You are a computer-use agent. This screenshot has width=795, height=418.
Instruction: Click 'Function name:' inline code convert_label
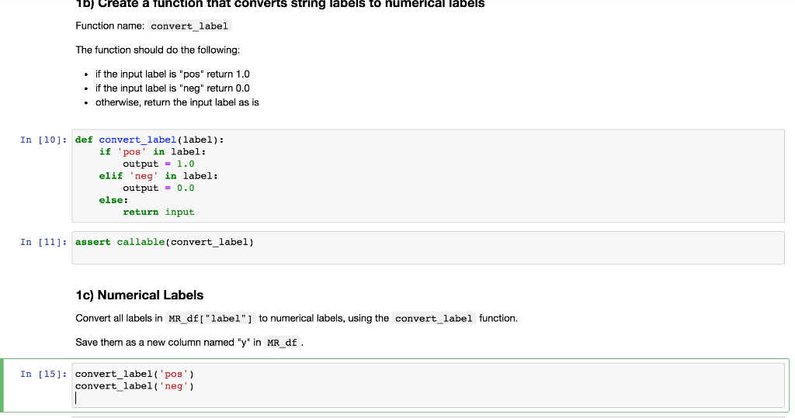[x=189, y=26]
